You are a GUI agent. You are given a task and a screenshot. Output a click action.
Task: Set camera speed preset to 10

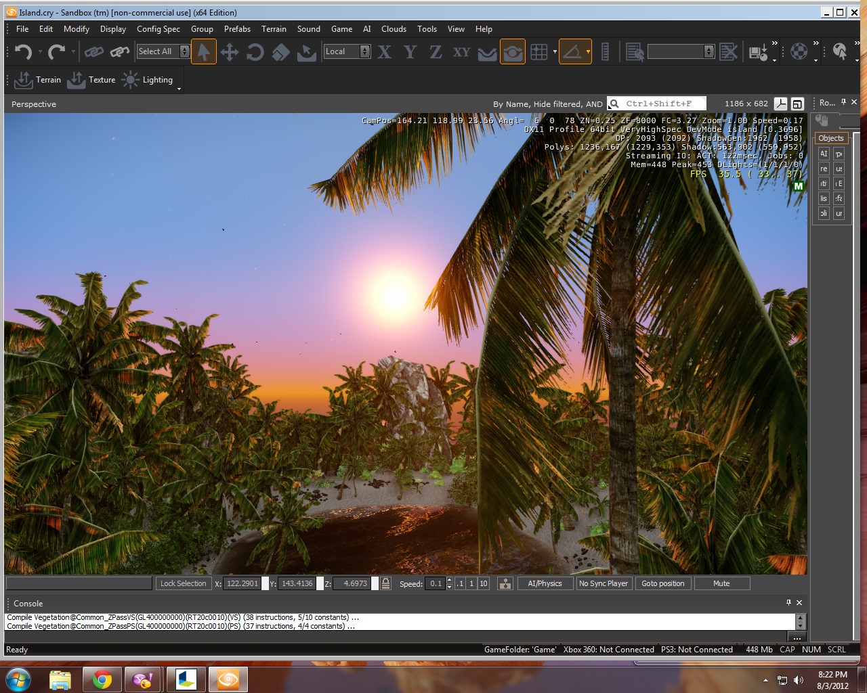coord(483,583)
